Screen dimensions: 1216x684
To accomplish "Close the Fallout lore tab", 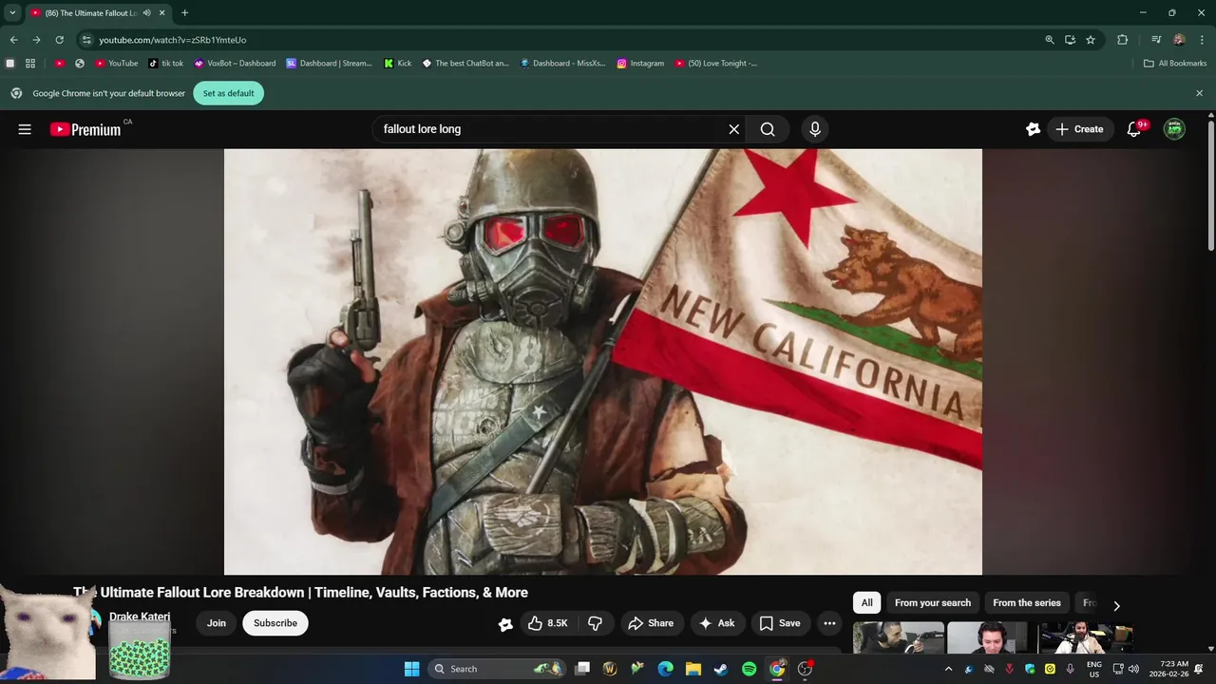I will coord(162,13).
